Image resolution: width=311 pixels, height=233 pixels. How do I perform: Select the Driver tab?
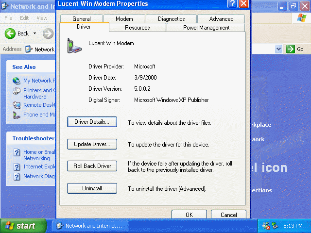[84, 27]
